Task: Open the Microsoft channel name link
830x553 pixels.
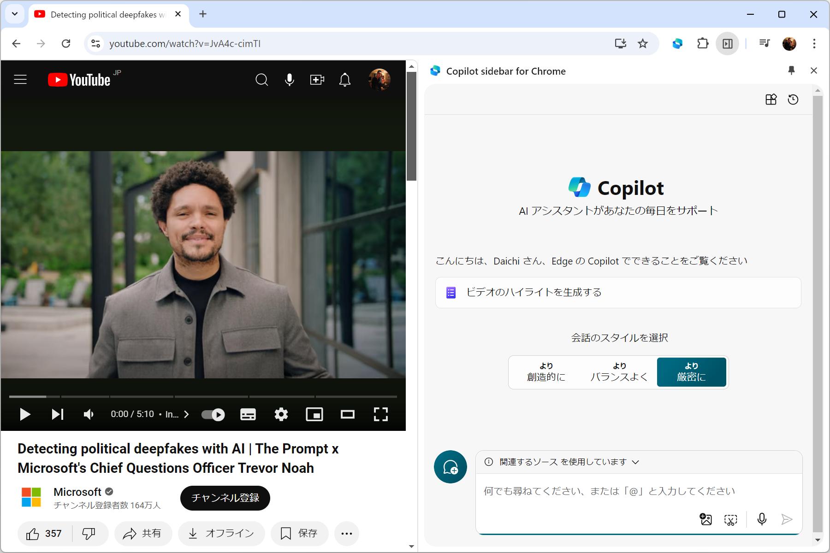Action: point(77,492)
